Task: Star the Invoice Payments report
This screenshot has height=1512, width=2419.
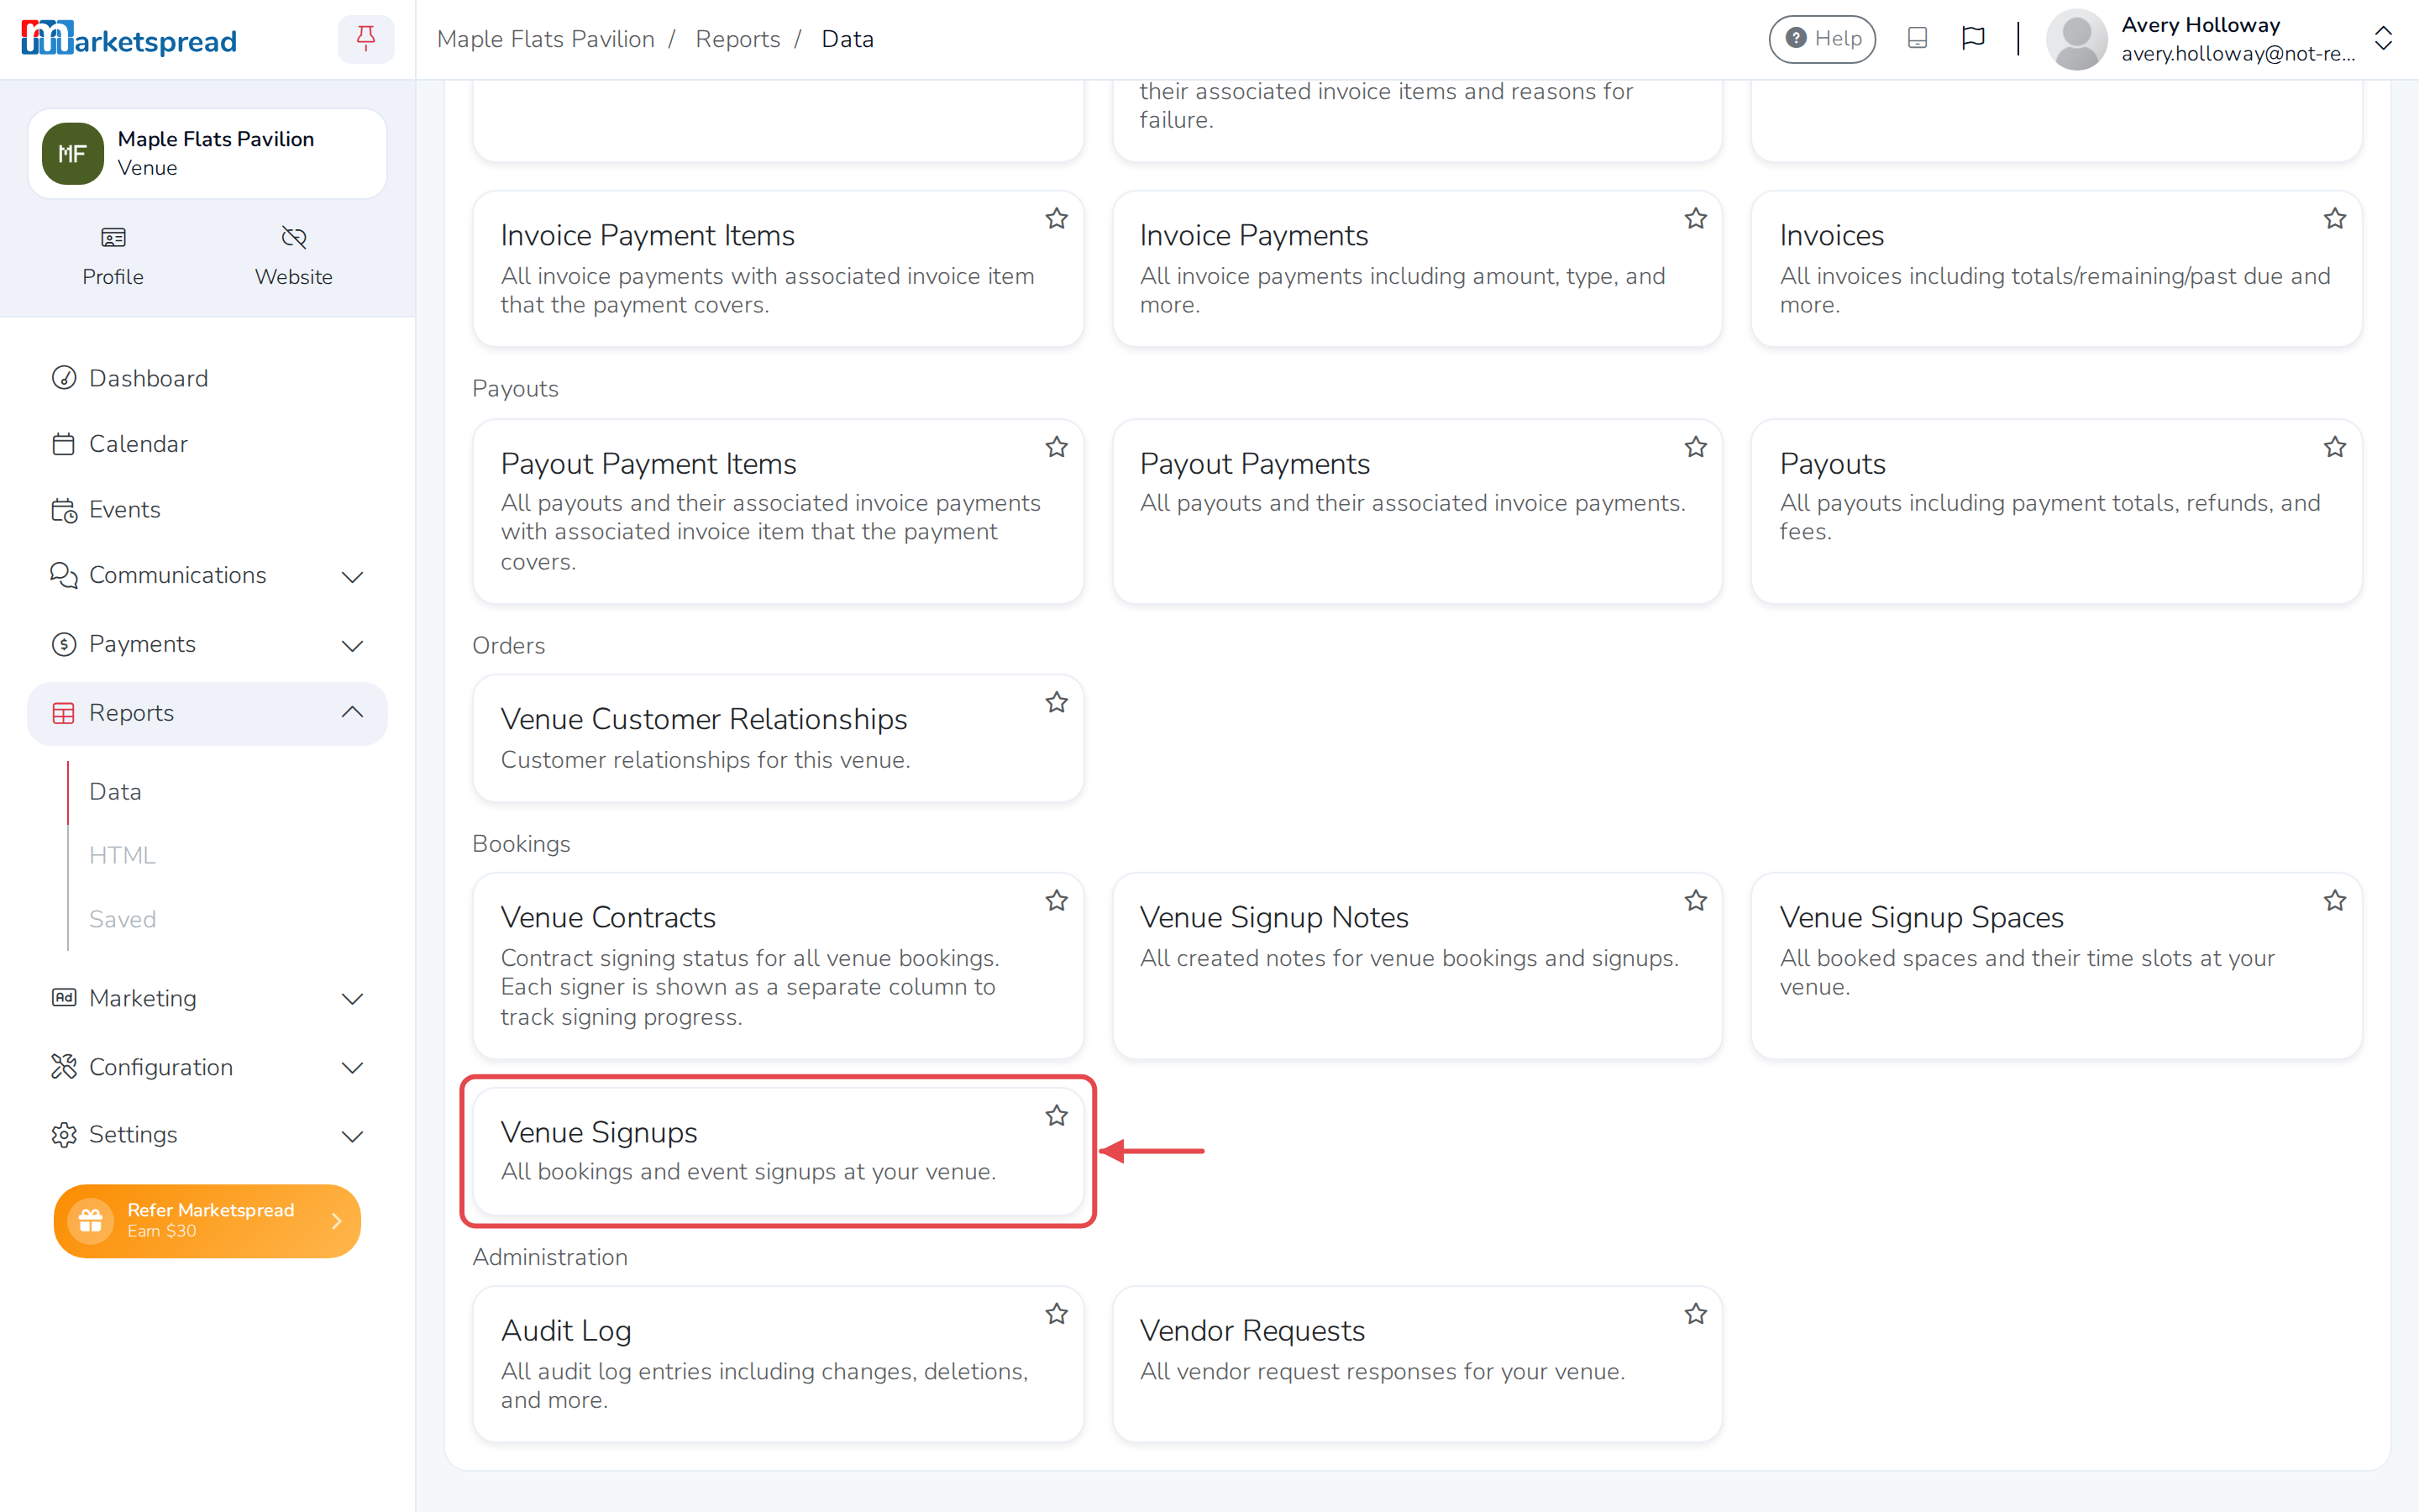Action: click(1695, 218)
